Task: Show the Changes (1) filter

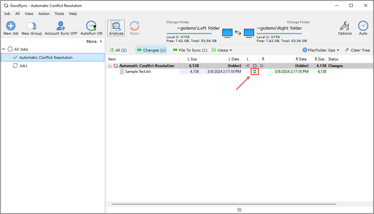Action: pyautogui.click(x=151, y=50)
